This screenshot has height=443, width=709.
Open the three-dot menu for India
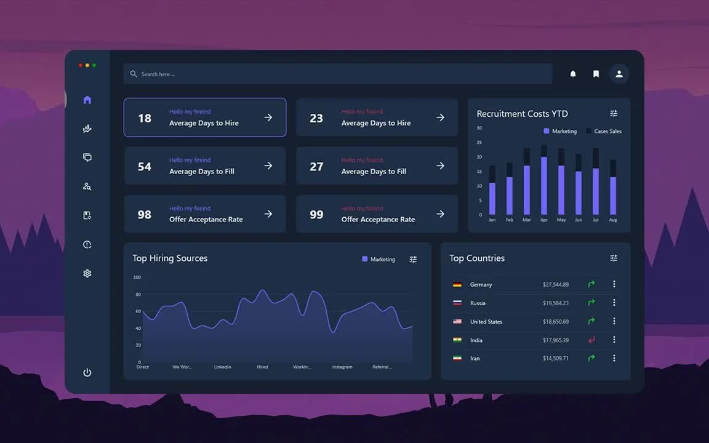(x=614, y=340)
